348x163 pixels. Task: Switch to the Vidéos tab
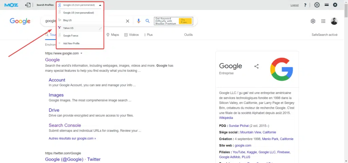click(132, 35)
